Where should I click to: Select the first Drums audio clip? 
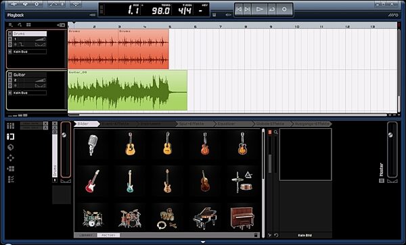click(x=93, y=49)
